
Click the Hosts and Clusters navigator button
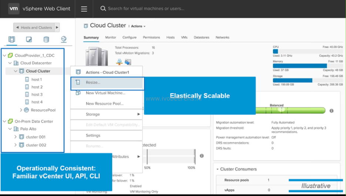(36, 28)
